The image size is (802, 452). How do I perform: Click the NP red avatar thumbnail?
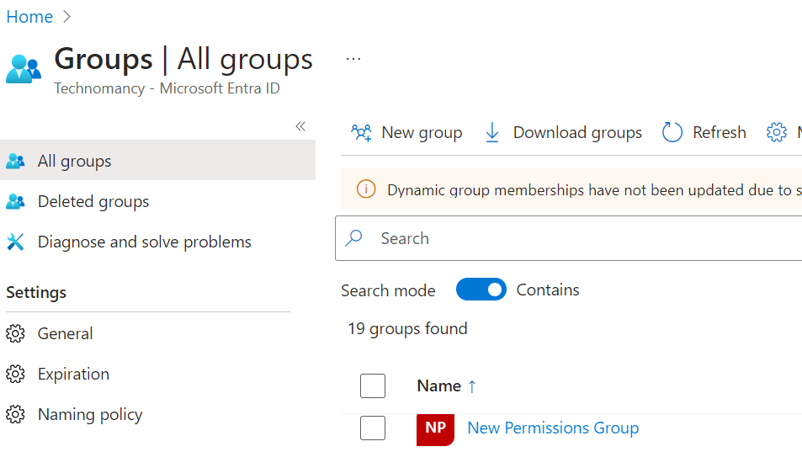coord(435,428)
